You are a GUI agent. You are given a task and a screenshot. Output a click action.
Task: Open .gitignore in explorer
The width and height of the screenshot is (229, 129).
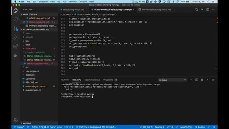click(30, 75)
